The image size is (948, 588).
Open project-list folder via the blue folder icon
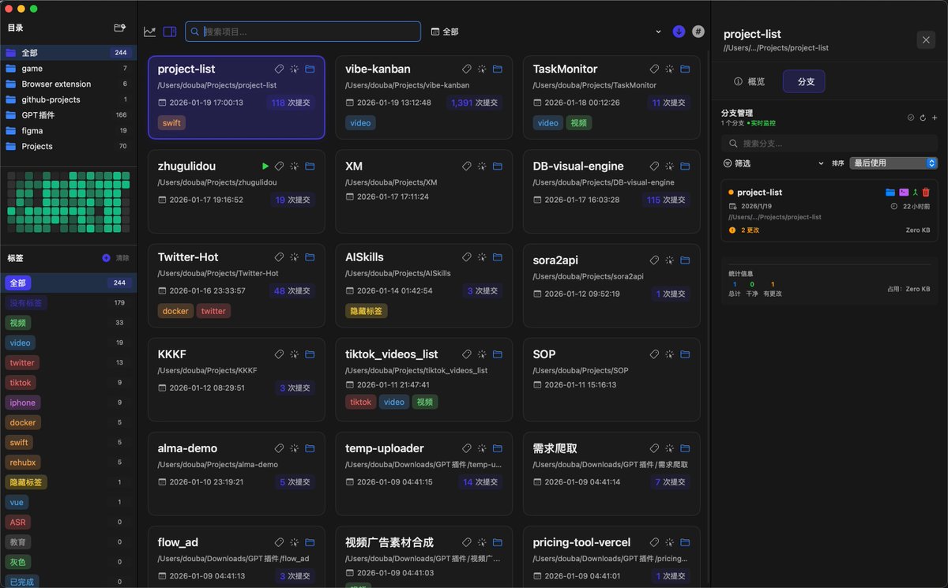point(890,192)
